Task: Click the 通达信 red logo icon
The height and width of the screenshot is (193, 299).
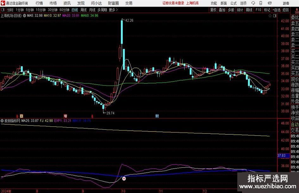Action: click(3, 3)
